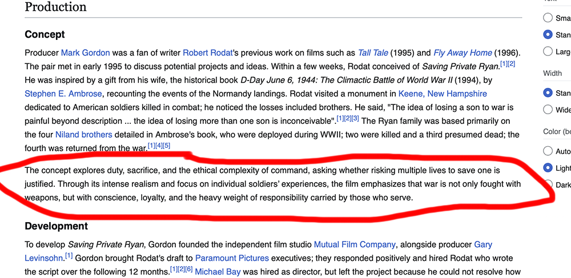The width and height of the screenshot is (571, 278).
Task: Select the Automatic color option
Action: pos(548,151)
